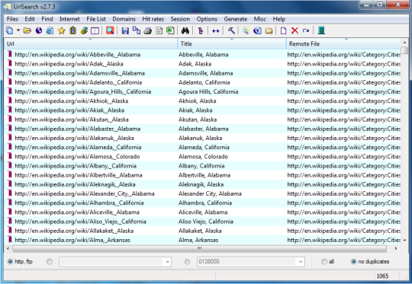The width and height of the screenshot is (412, 284).
Task: Select the Adak,_Alaska url row
Action: coord(69,64)
